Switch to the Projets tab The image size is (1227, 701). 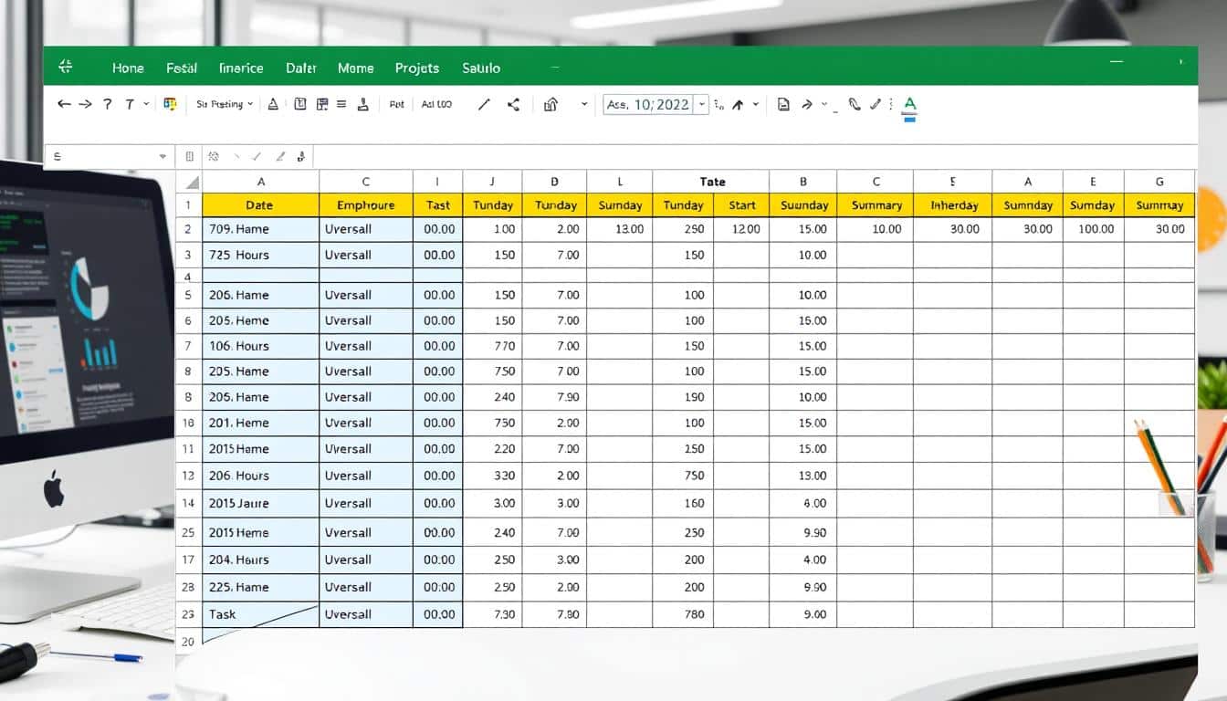pos(417,68)
